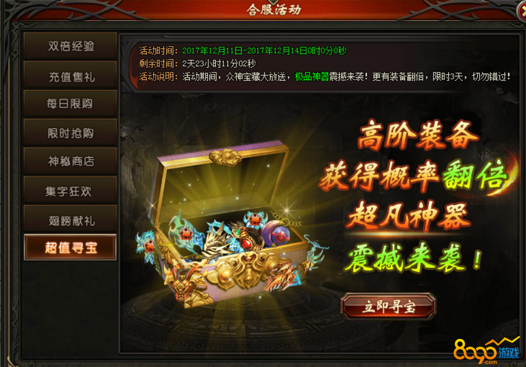Image resolution: width=526 pixels, height=367 pixels.
Task: Open the 双倍经验 activity tab
Action: tap(70, 46)
